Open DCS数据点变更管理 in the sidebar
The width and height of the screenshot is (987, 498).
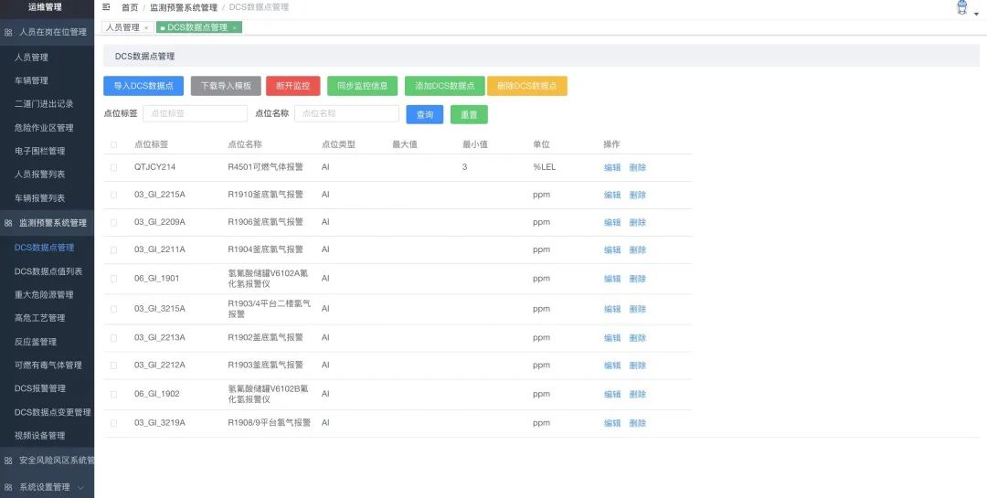(53, 412)
